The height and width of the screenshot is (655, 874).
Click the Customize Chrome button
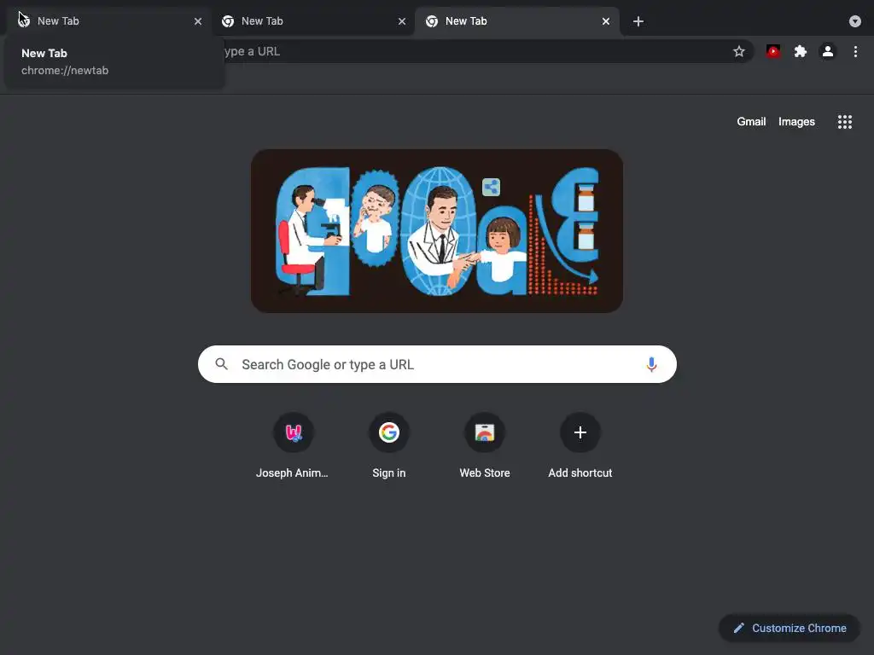[790, 629]
